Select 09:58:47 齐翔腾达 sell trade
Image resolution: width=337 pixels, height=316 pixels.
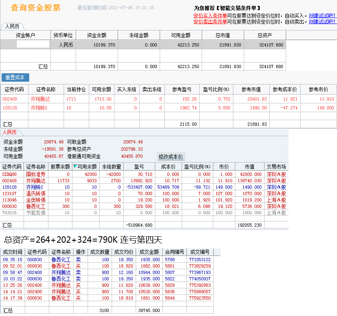[x=107, y=272]
